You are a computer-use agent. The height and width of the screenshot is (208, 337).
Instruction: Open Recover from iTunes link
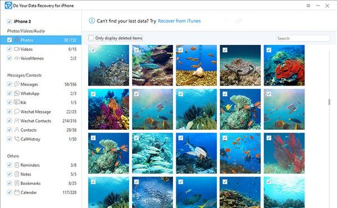pos(179,21)
